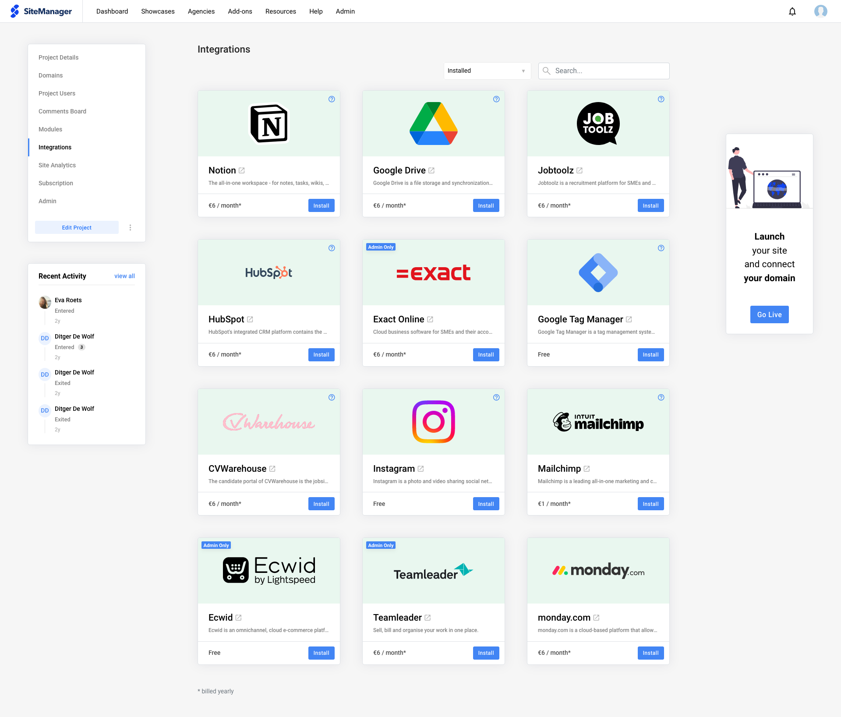
Task: Install the monday.com integration
Action: (x=650, y=653)
